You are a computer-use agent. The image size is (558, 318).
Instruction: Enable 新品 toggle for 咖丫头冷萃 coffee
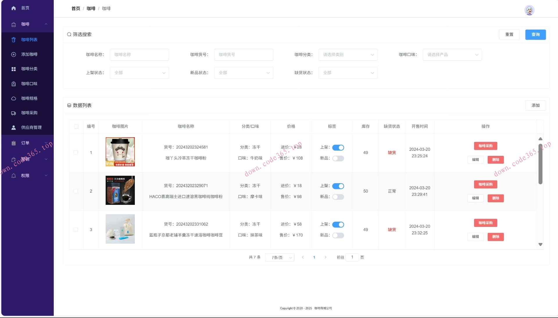pos(338,158)
